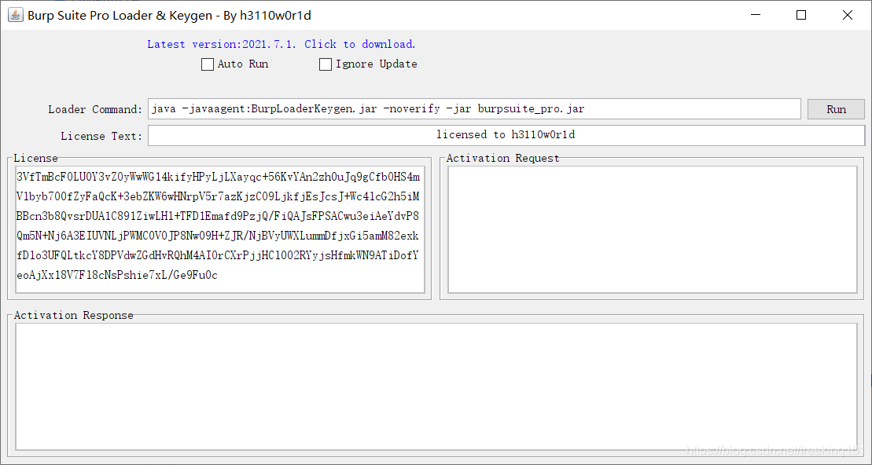This screenshot has height=465, width=872.
Task: Enable the Auto Run checkbox
Action: (x=208, y=64)
